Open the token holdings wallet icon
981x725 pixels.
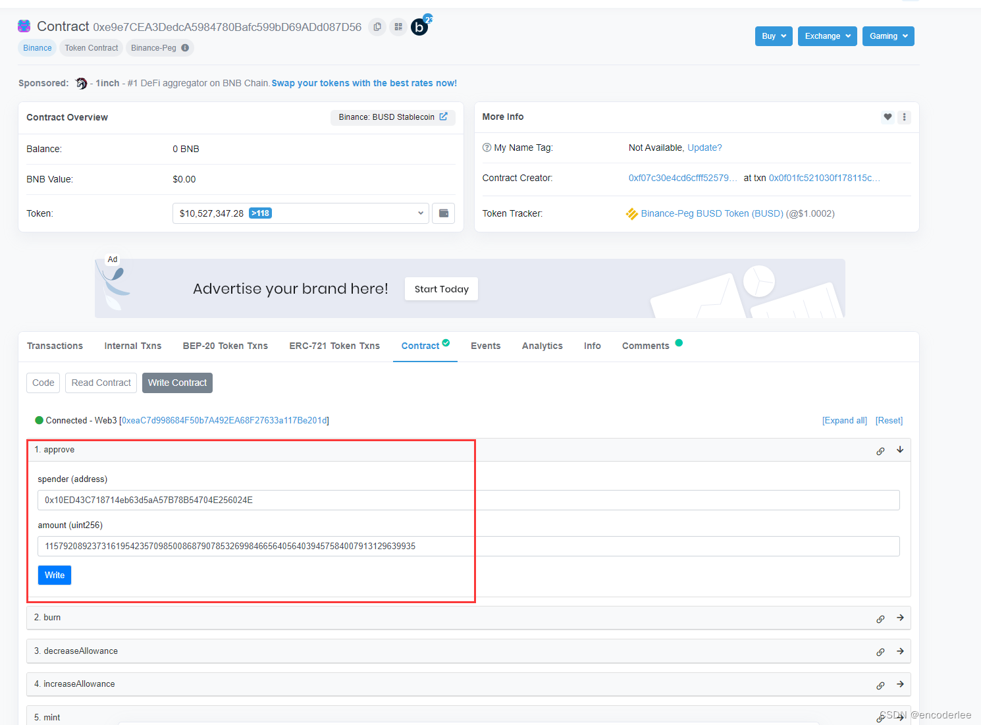point(444,213)
